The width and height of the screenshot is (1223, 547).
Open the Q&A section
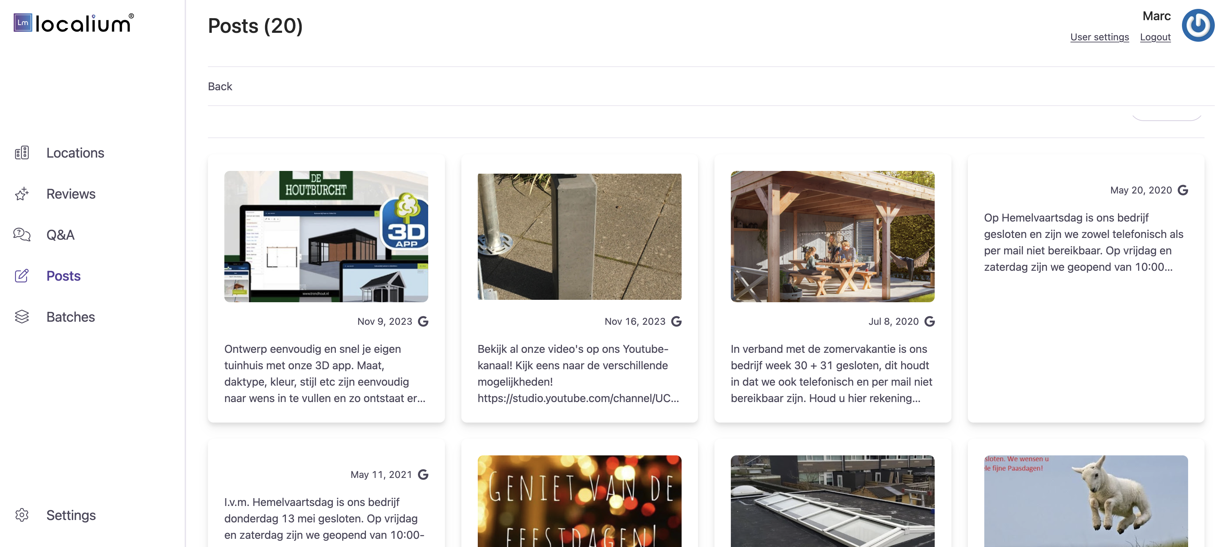point(60,235)
